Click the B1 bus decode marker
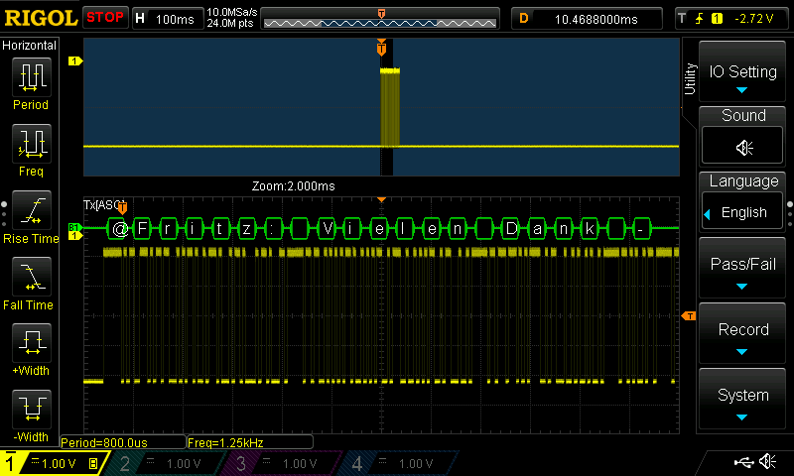The height and width of the screenshot is (476, 794). [x=74, y=228]
